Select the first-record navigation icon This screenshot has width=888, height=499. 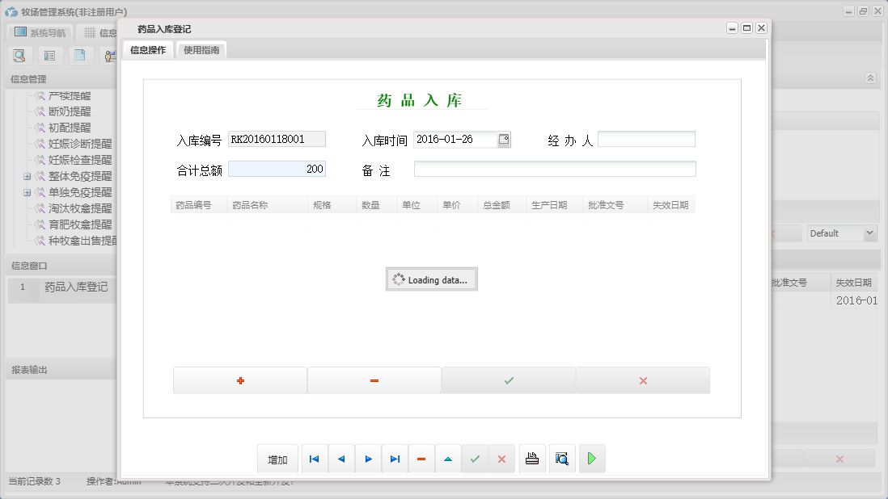click(x=314, y=459)
